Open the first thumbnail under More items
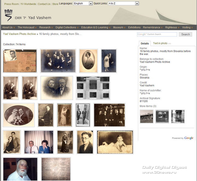 tap(146, 116)
